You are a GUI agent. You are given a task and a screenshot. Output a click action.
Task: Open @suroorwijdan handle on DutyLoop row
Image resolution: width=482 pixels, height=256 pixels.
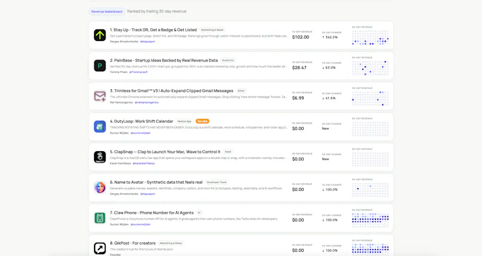[x=140, y=133]
